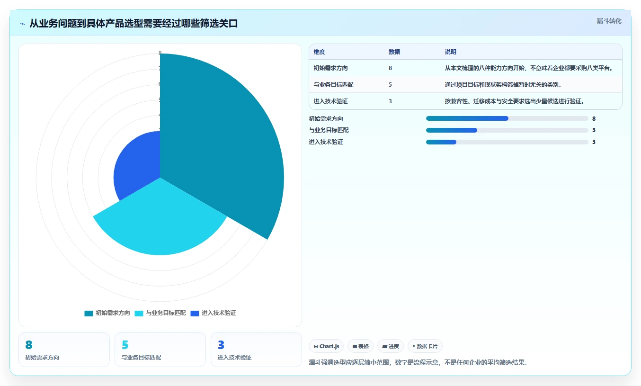The height and width of the screenshot is (386, 641).
Task: Click the Chart.js tag
Action: (326, 346)
